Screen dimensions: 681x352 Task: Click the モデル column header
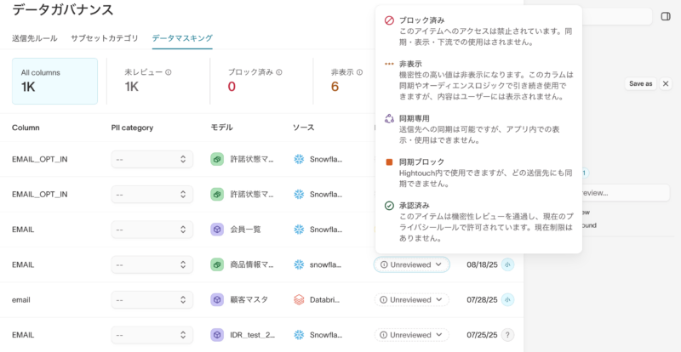coord(221,128)
